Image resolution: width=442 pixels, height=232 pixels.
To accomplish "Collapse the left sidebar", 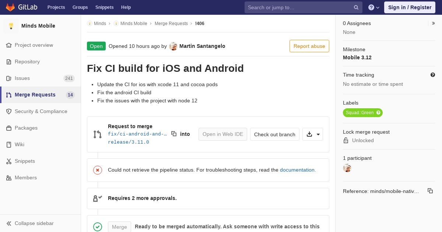I will (x=30, y=223).
